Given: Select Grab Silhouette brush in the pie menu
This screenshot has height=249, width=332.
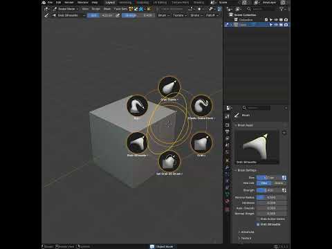Looking at the screenshot, I should [x=137, y=143].
